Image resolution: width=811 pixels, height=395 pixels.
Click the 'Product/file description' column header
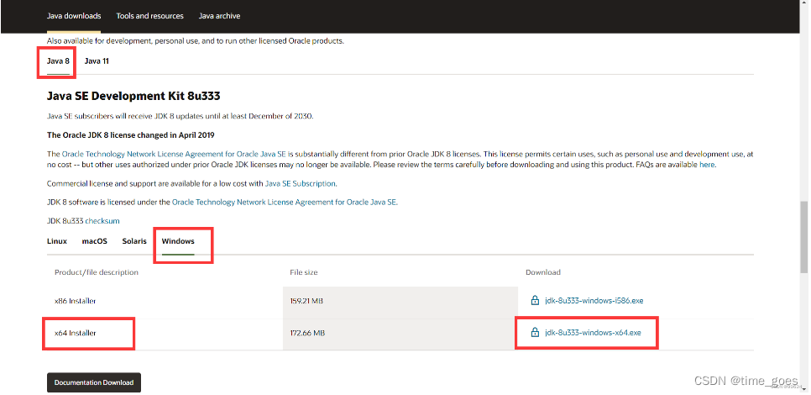[97, 272]
